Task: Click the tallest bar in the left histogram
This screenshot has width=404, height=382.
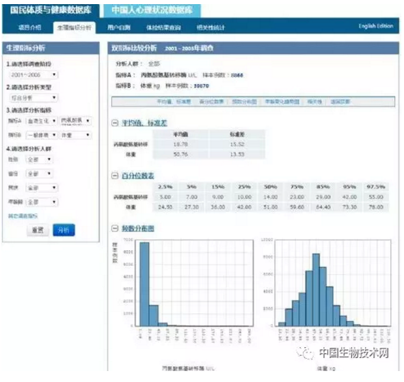Action: point(144,284)
